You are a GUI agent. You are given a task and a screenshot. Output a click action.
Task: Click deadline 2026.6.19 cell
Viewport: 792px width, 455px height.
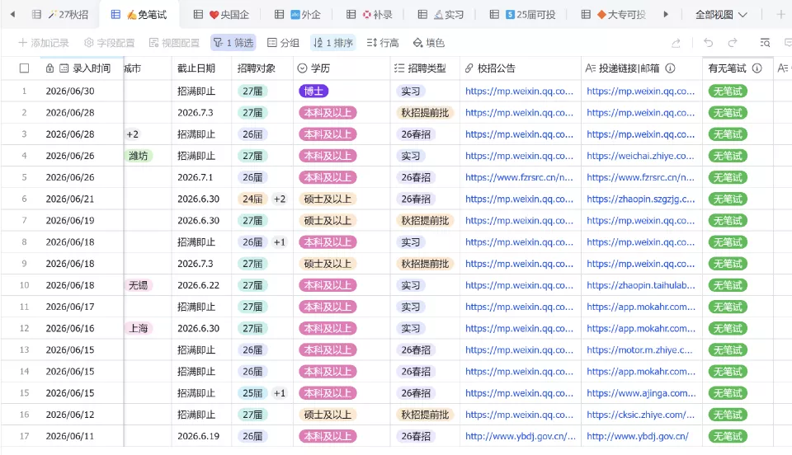[x=199, y=436]
